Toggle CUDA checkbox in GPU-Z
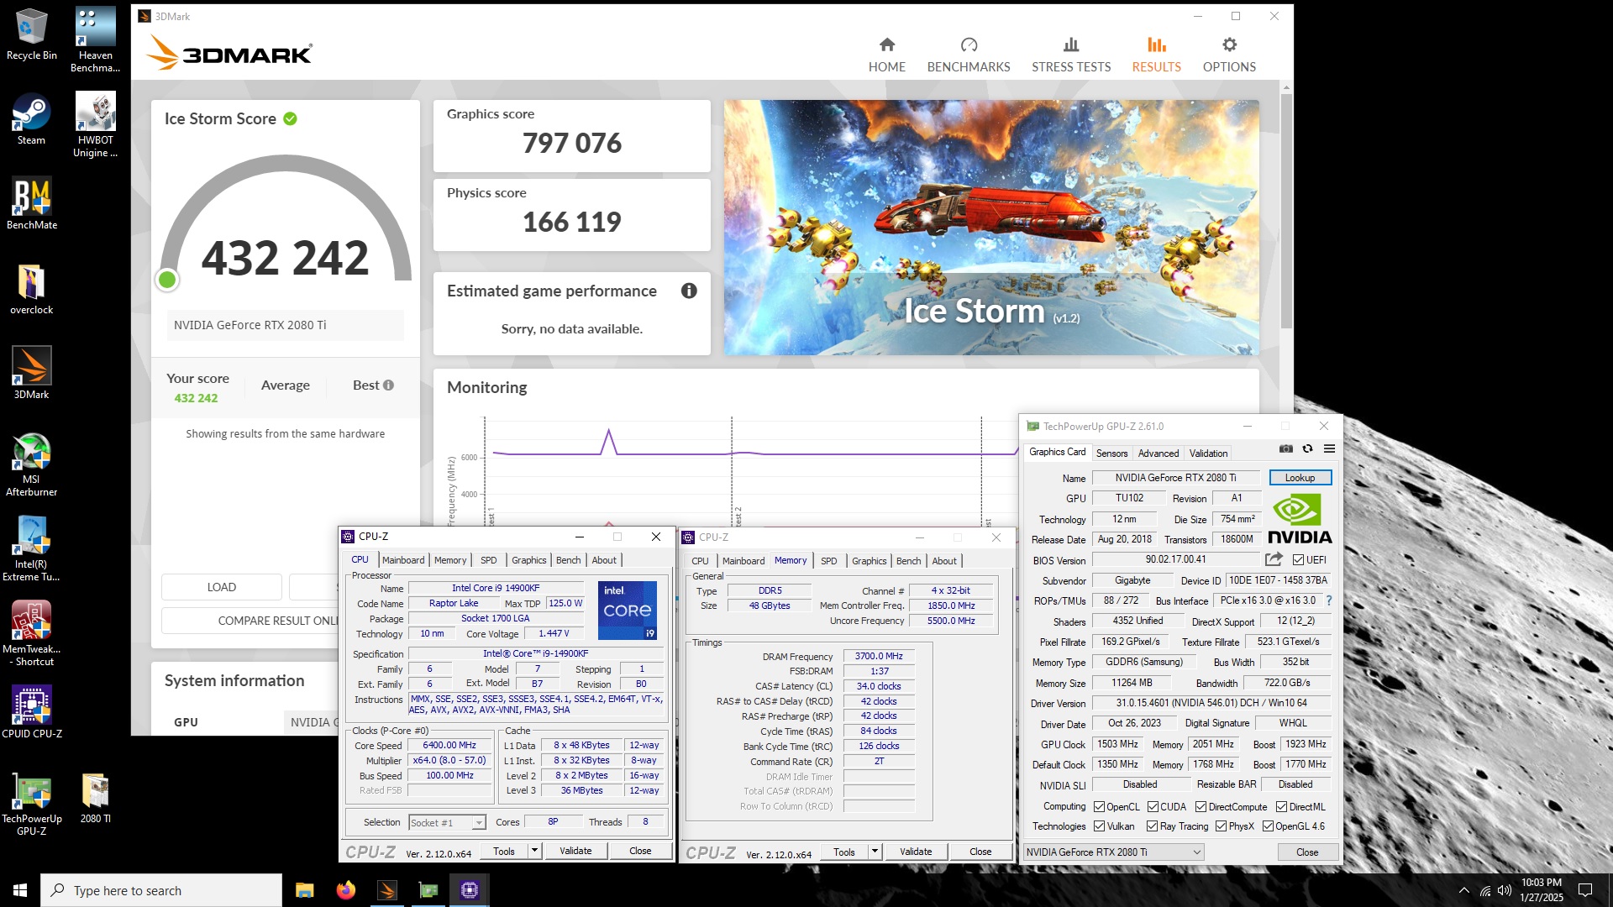The image size is (1613, 907). coord(1153,807)
